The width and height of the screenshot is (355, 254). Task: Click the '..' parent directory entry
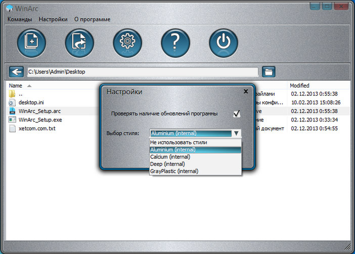click(x=21, y=94)
